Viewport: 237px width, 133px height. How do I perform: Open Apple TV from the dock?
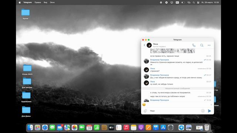coord(111,127)
